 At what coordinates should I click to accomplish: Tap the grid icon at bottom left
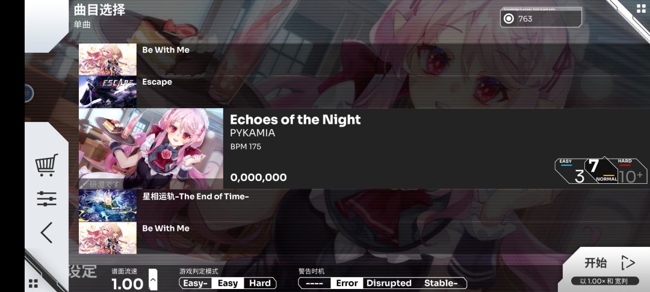(33, 284)
